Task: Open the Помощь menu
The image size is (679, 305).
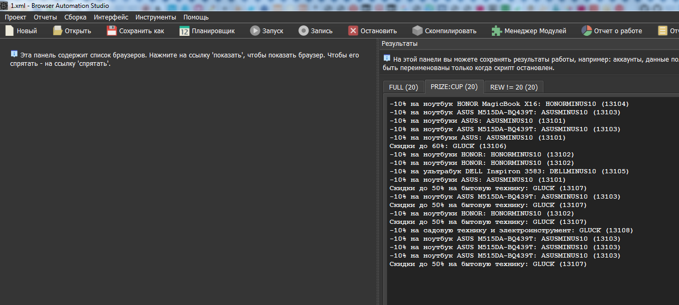Action: click(196, 17)
